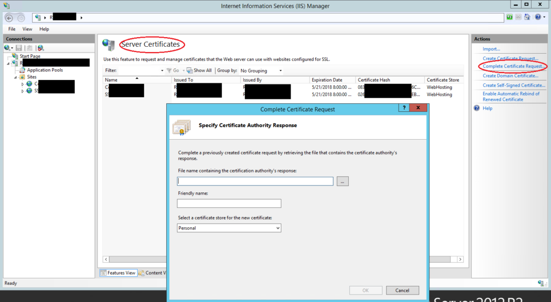The height and width of the screenshot is (302, 551).
Task: Open the View menu
Action: point(27,29)
